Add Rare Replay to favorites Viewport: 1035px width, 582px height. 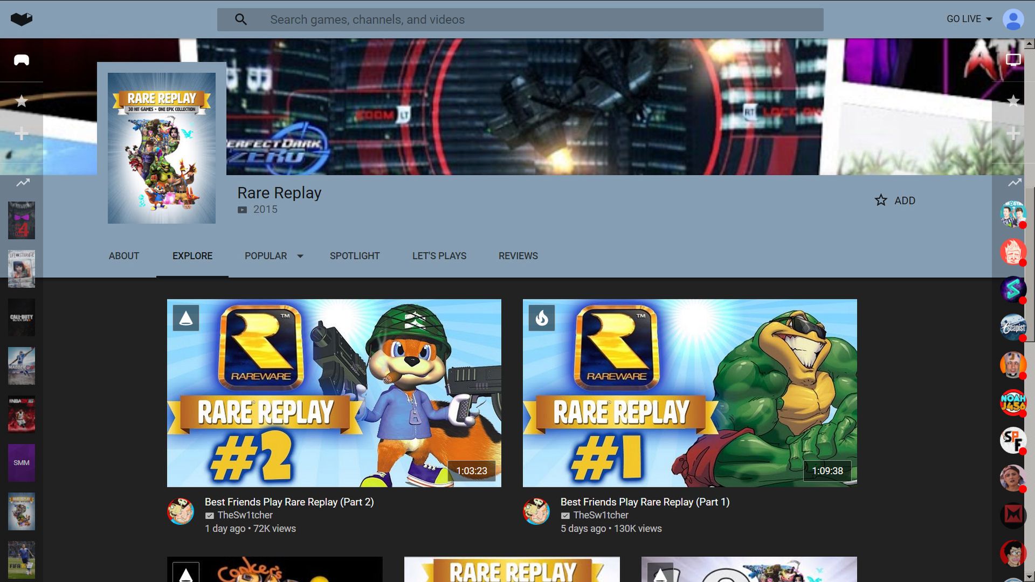(895, 200)
